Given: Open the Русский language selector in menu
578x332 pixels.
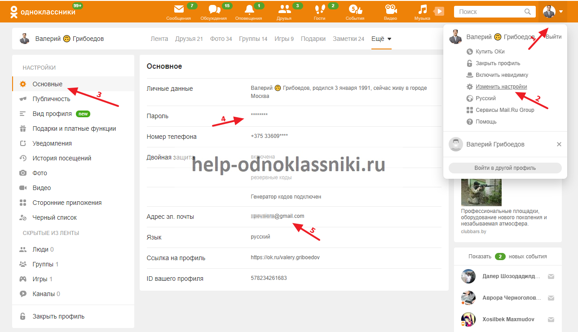Looking at the screenshot, I should (485, 98).
